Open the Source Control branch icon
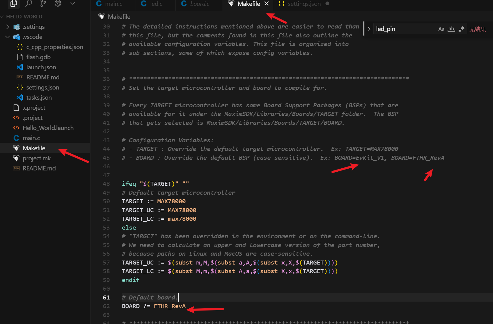The height and width of the screenshot is (324, 493). (43, 3)
